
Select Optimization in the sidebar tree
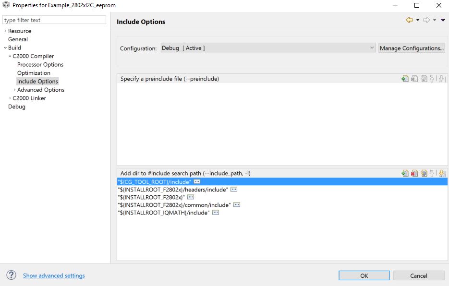[x=34, y=72]
